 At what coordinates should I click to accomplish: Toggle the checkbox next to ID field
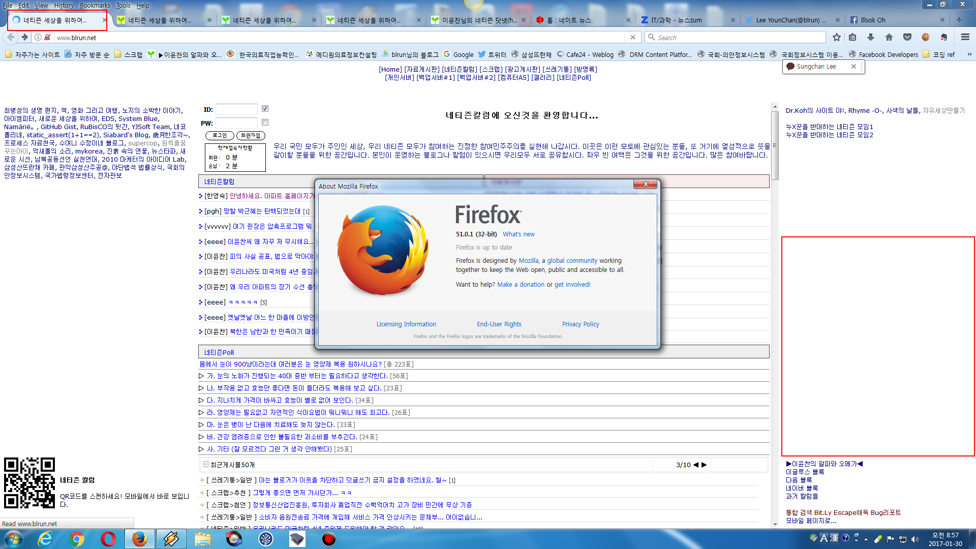coord(265,109)
